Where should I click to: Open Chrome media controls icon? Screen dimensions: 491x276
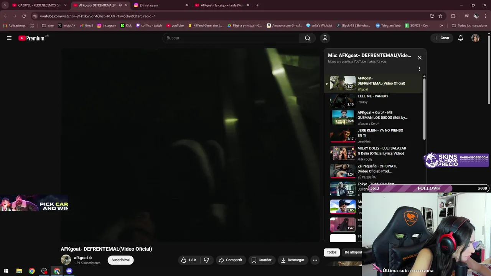pyautogui.click(x=467, y=16)
